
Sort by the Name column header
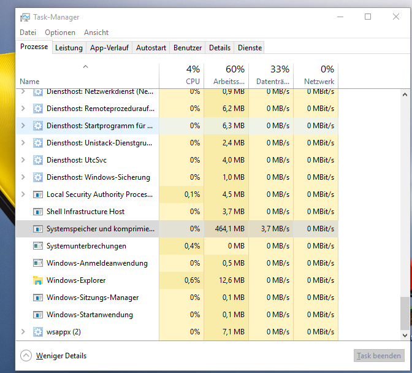tap(87, 75)
